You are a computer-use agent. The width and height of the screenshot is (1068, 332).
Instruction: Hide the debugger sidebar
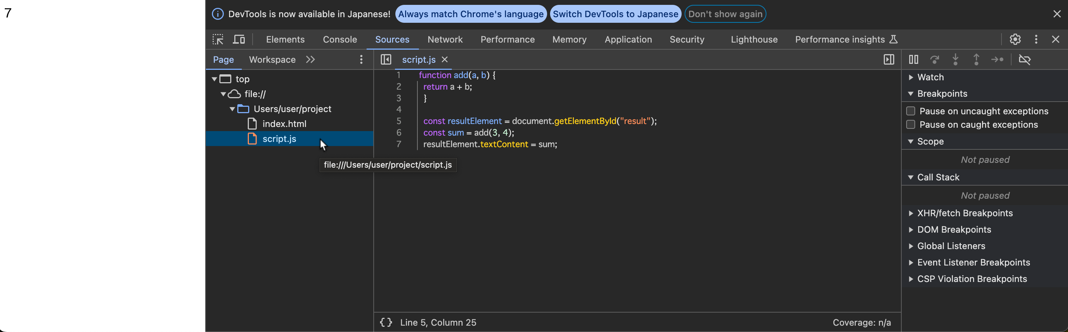[x=889, y=60]
